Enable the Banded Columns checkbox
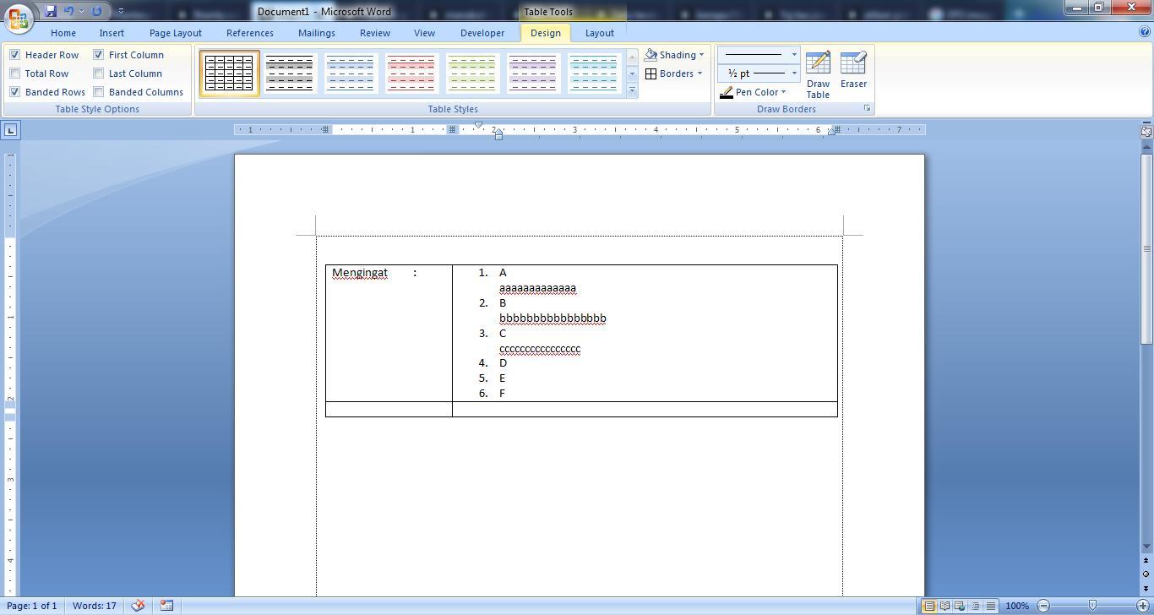 pyautogui.click(x=98, y=92)
